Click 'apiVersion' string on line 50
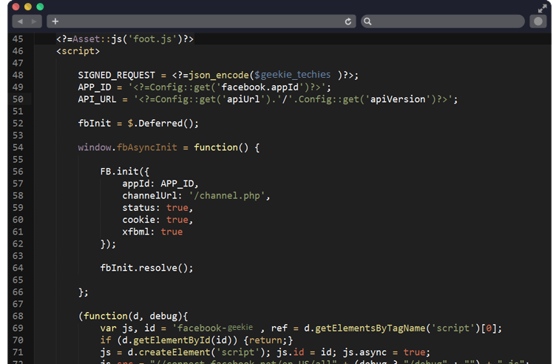The image size is (559, 364). pyautogui.click(x=398, y=99)
